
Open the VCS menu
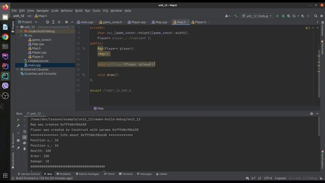105,11
